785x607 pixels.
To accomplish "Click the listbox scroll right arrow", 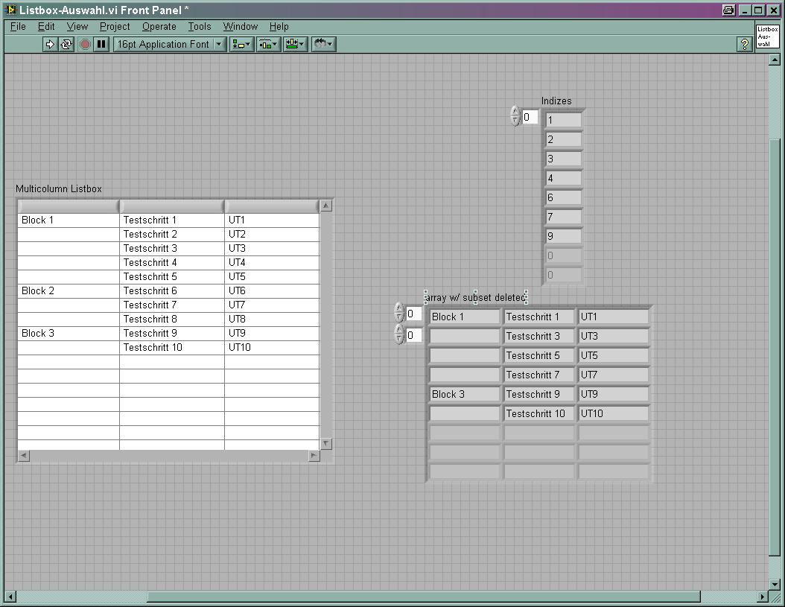I will (314, 455).
